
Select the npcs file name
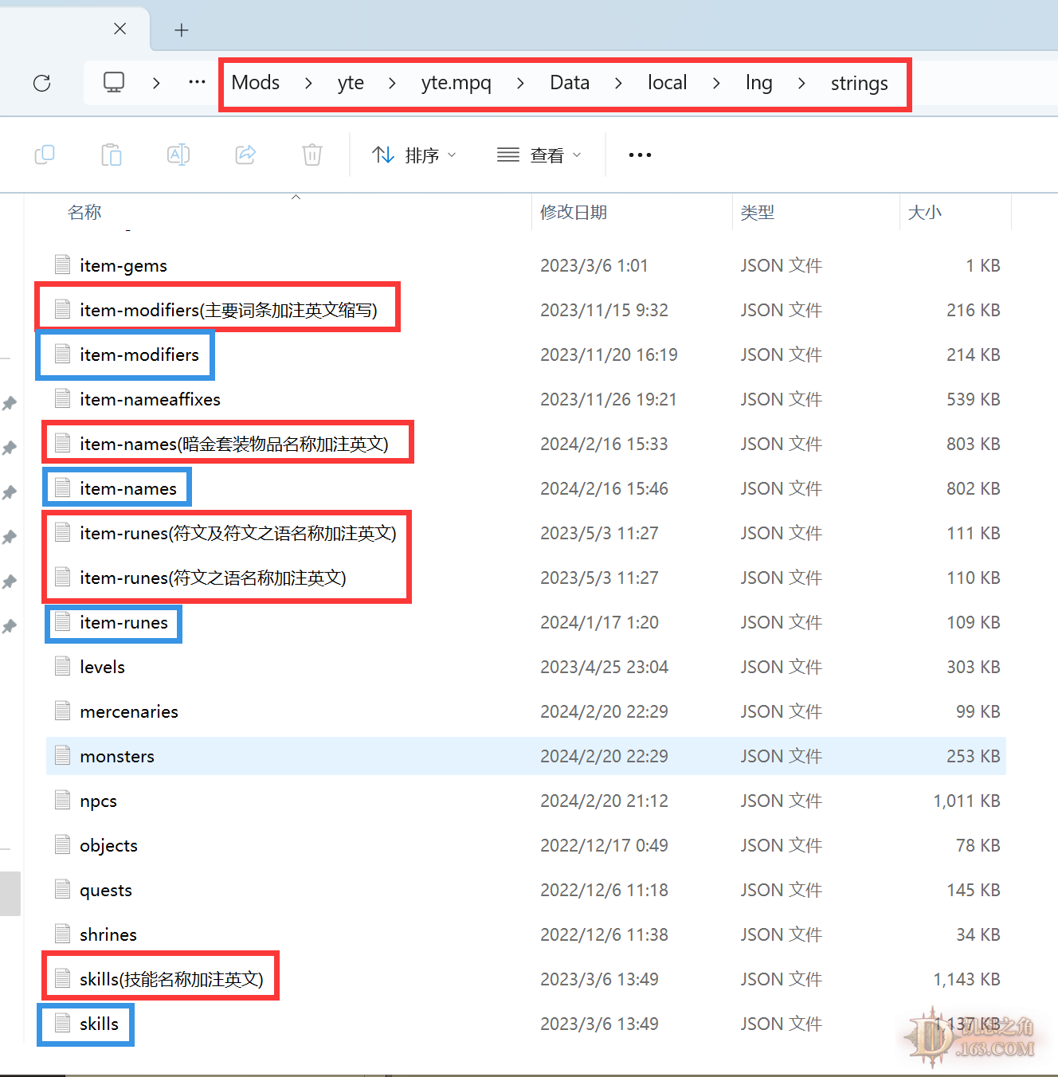coord(98,801)
